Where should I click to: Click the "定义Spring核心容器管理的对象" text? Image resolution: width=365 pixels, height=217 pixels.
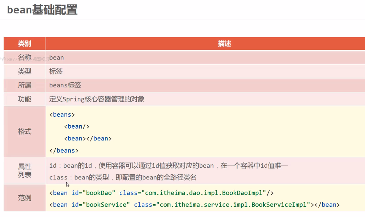[x=97, y=99]
